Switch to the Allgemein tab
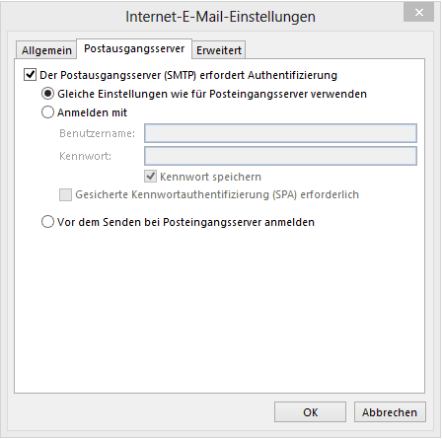 [x=46, y=50]
